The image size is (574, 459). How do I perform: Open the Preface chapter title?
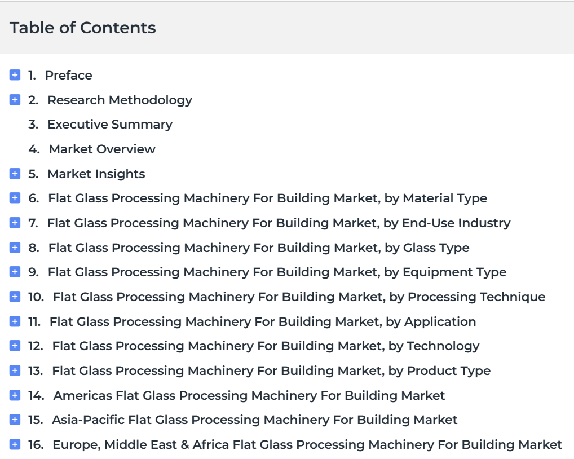pos(68,76)
